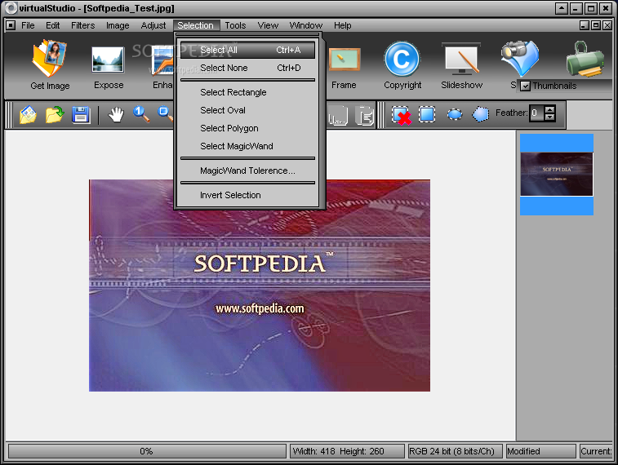Open the View menu
The image size is (618, 465).
pos(268,25)
